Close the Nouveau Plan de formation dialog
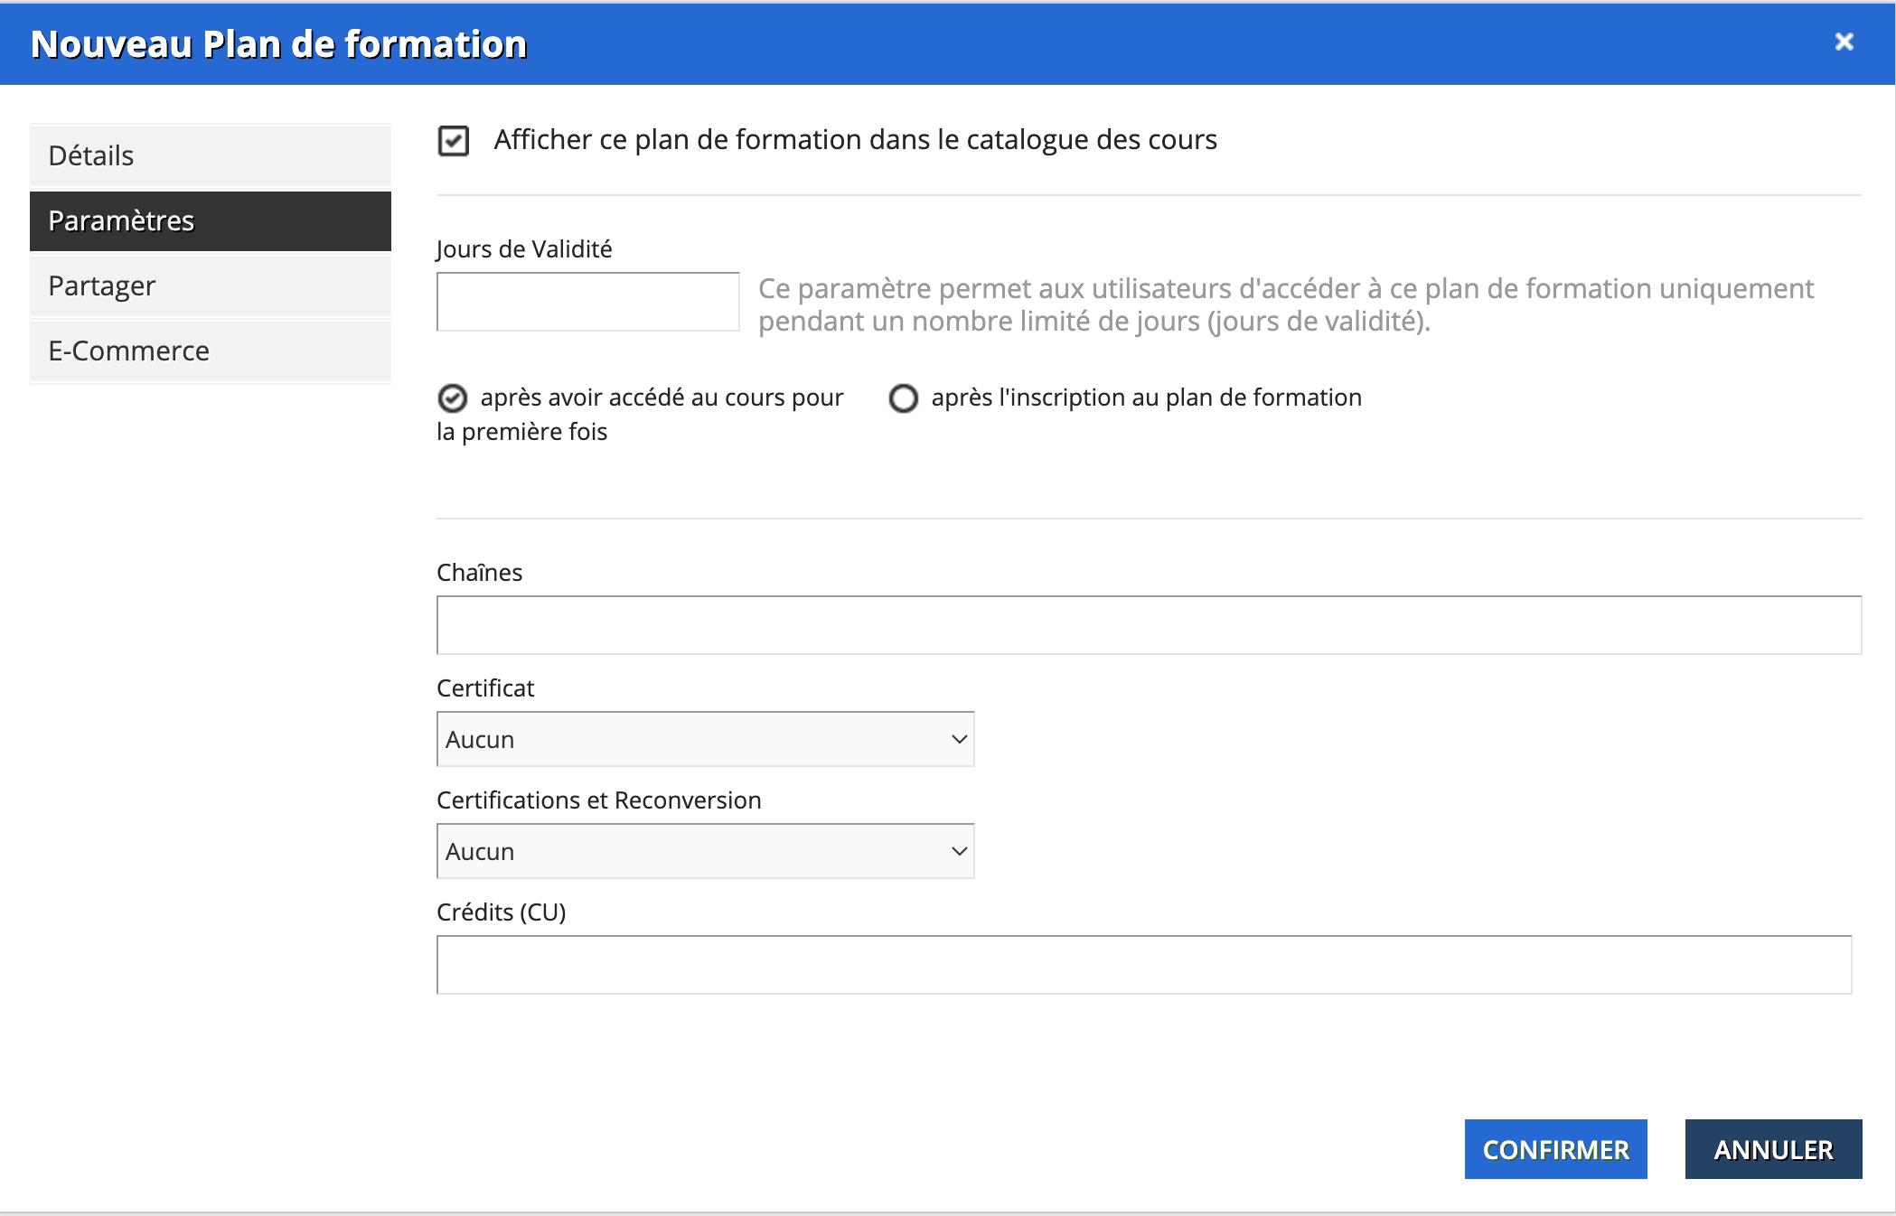The height and width of the screenshot is (1216, 1896). 1844,42
